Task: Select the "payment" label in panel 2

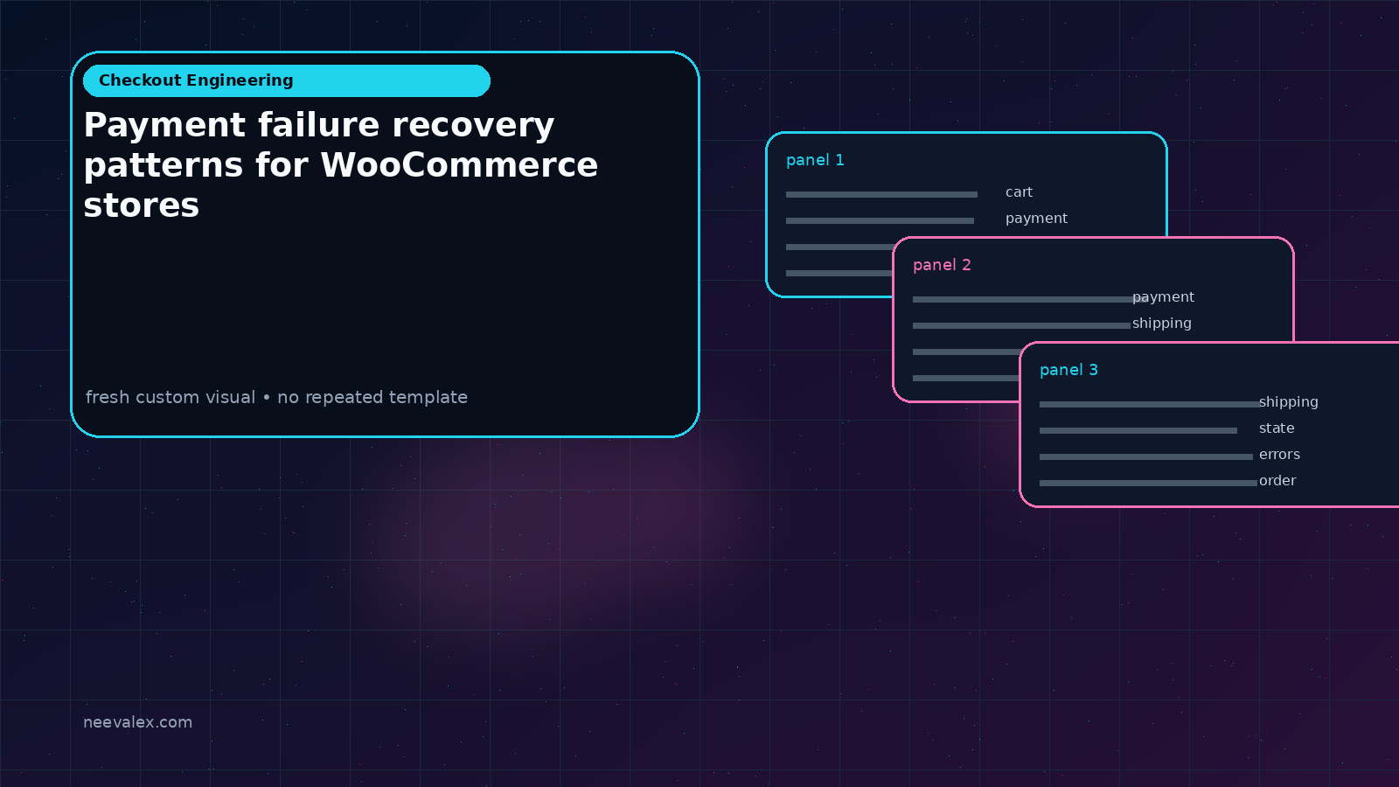Action: [x=1163, y=297]
